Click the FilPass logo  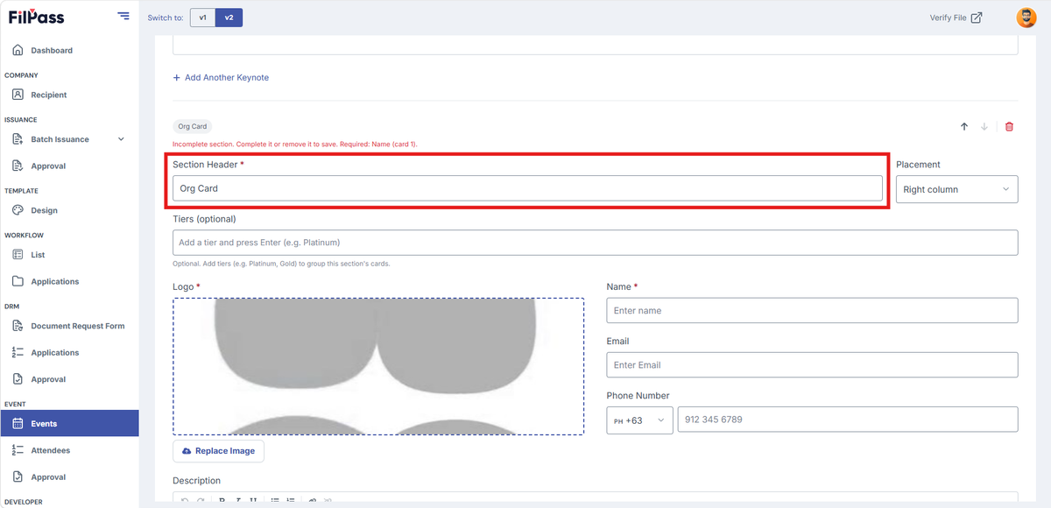pyautogui.click(x=37, y=17)
